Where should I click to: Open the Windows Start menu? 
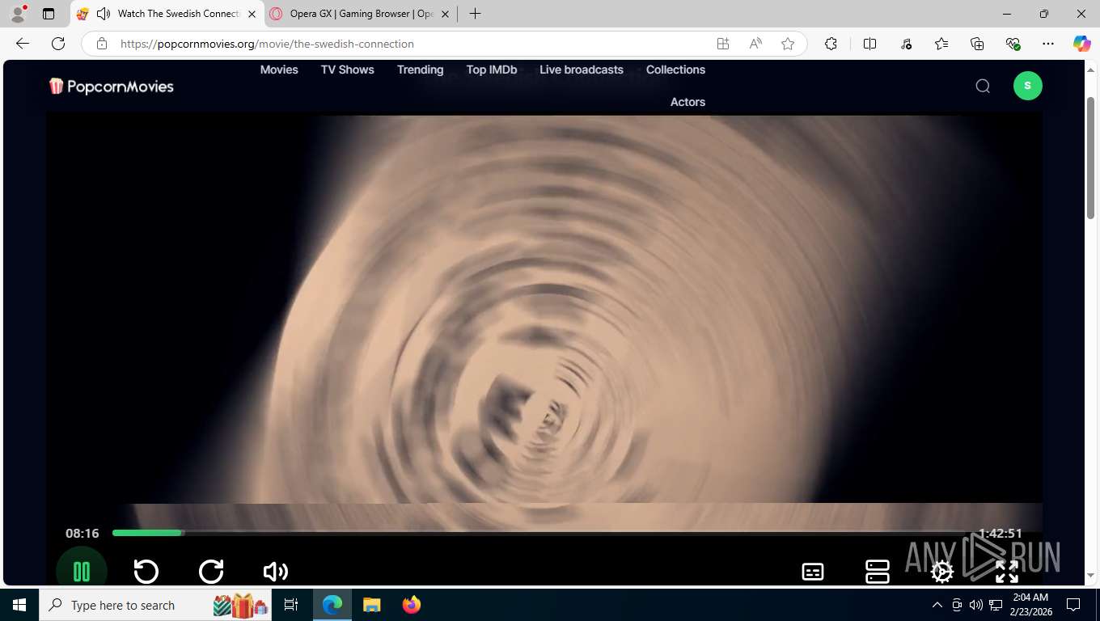[19, 605]
